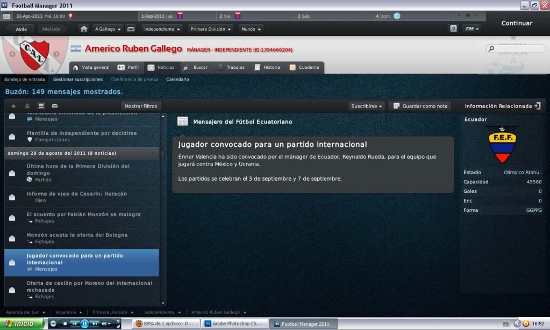
Task: Open the Firefox download taskbar window
Action: click(x=167, y=324)
